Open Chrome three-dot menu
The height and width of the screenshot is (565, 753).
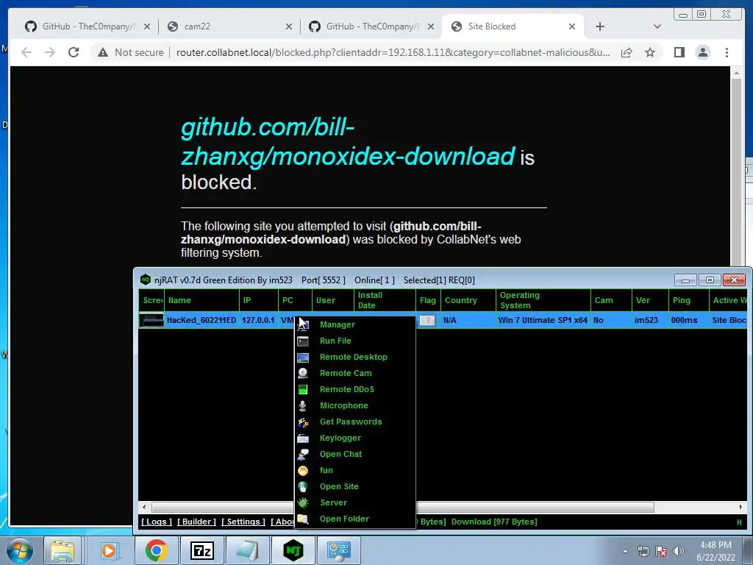pos(727,52)
